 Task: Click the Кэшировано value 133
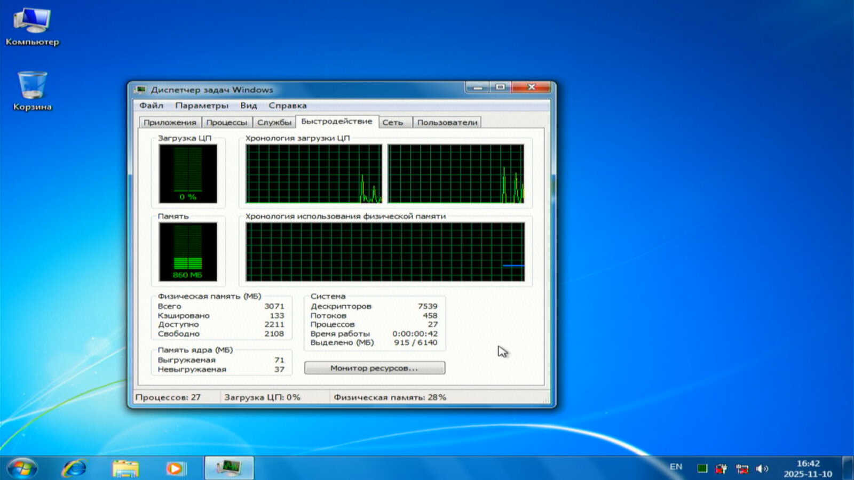coord(277,315)
